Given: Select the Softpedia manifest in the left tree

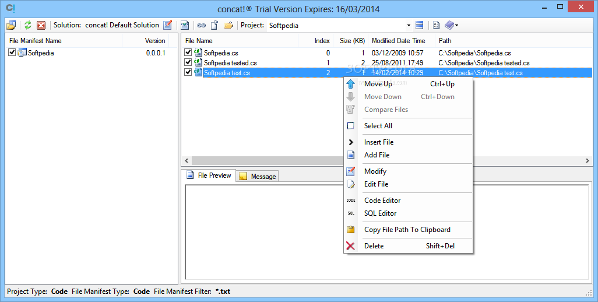Looking at the screenshot, I should click(41, 53).
